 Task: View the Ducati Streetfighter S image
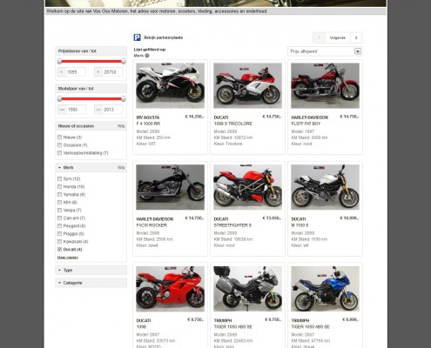coord(247,187)
